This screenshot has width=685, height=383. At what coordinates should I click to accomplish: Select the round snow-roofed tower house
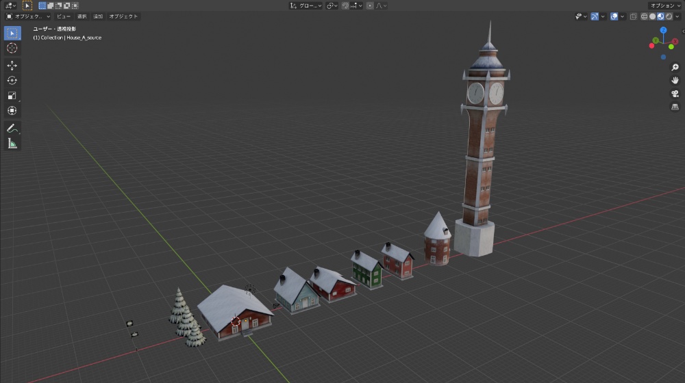coord(437,240)
